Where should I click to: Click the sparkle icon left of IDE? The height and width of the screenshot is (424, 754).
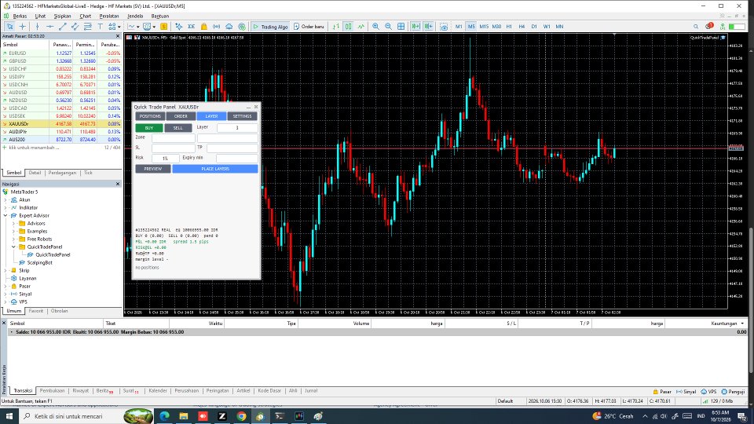[x=178, y=27]
